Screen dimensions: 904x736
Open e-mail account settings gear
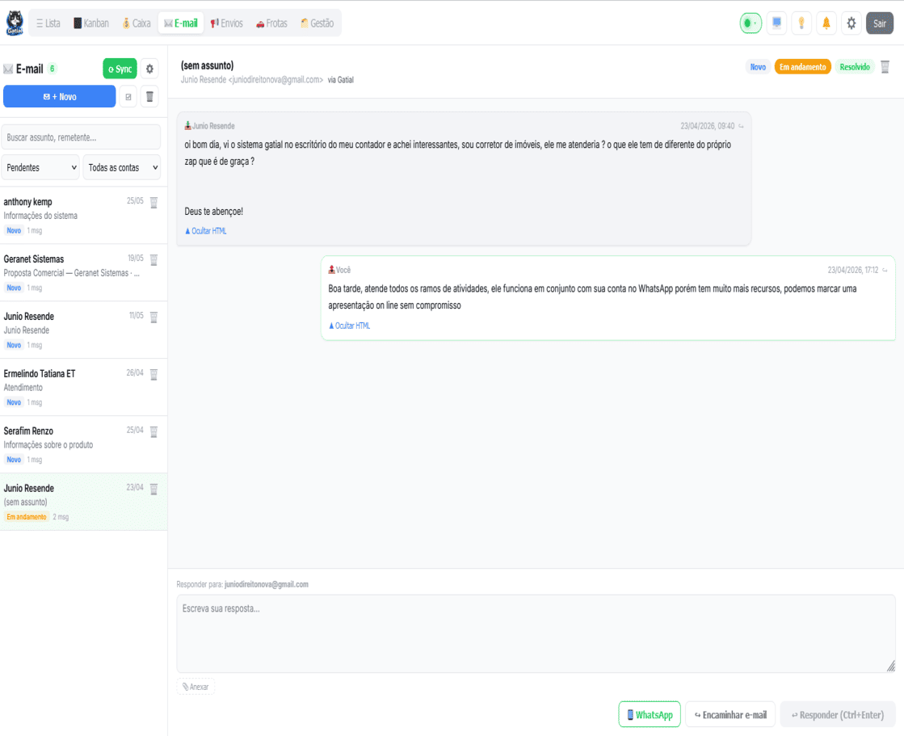[x=149, y=69]
